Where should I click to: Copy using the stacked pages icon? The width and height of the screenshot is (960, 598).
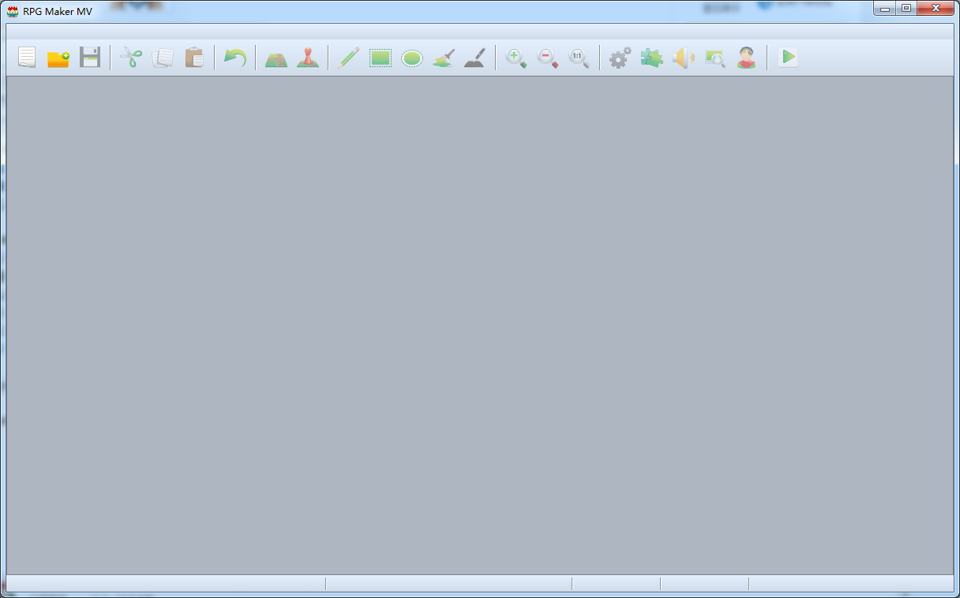pyautogui.click(x=163, y=58)
